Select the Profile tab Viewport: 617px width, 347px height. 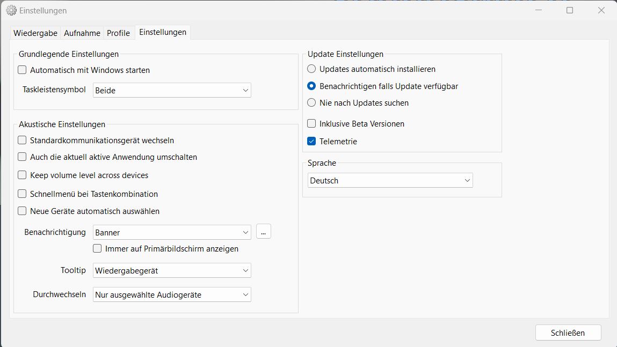(x=118, y=33)
